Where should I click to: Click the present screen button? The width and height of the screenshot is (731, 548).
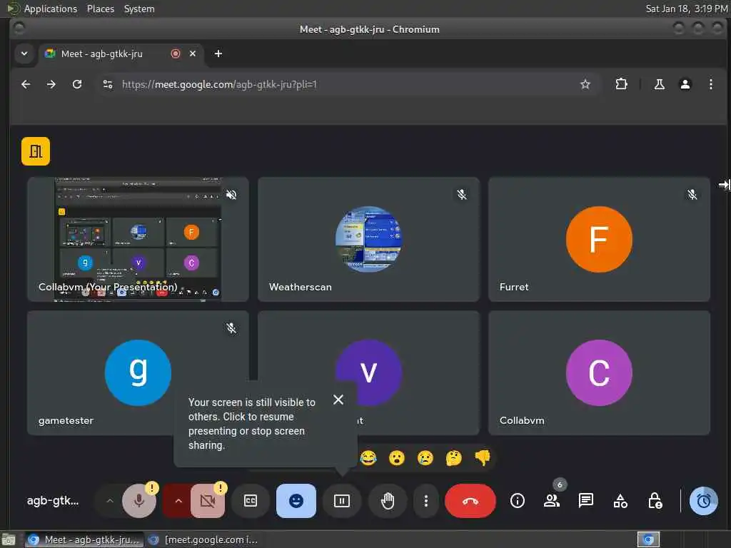[x=342, y=501]
